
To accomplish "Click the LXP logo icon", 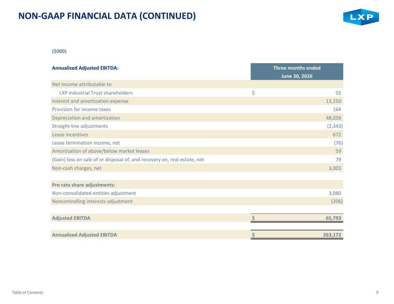I will [x=361, y=17].
